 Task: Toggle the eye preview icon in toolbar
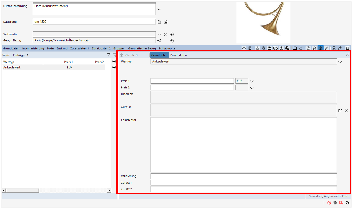point(244,48)
